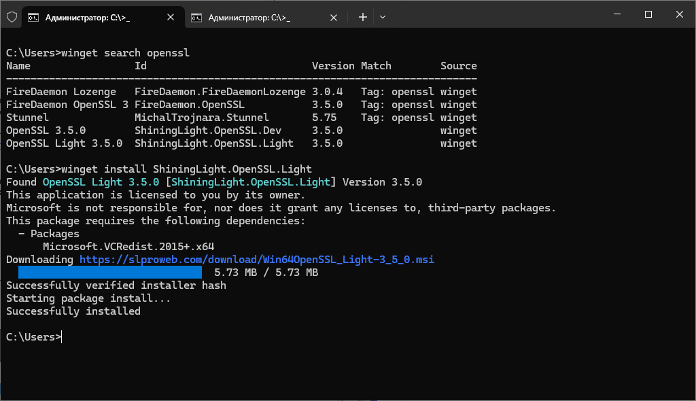
Task: Close the first Администратор tab
Action: tap(171, 17)
